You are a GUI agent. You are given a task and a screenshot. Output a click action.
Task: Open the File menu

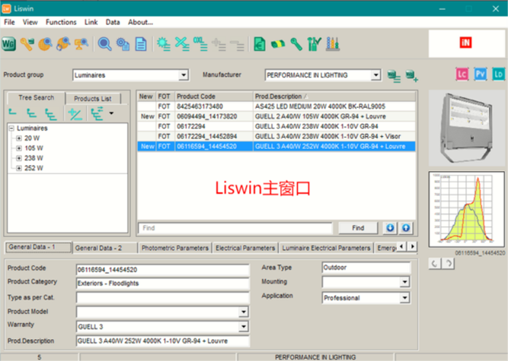(9, 22)
